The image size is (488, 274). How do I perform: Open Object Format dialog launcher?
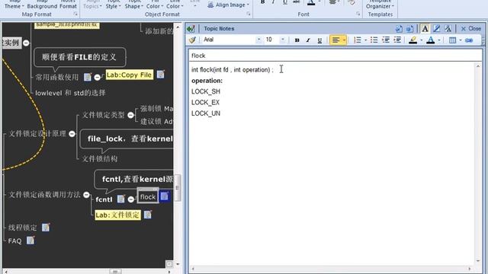point(249,14)
